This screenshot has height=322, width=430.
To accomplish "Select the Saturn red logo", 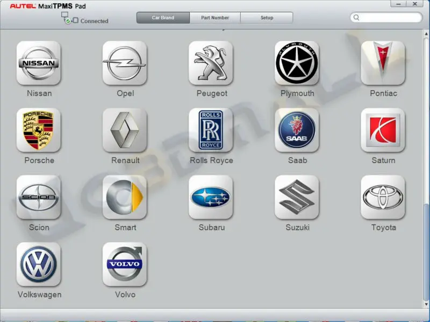I will [383, 130].
